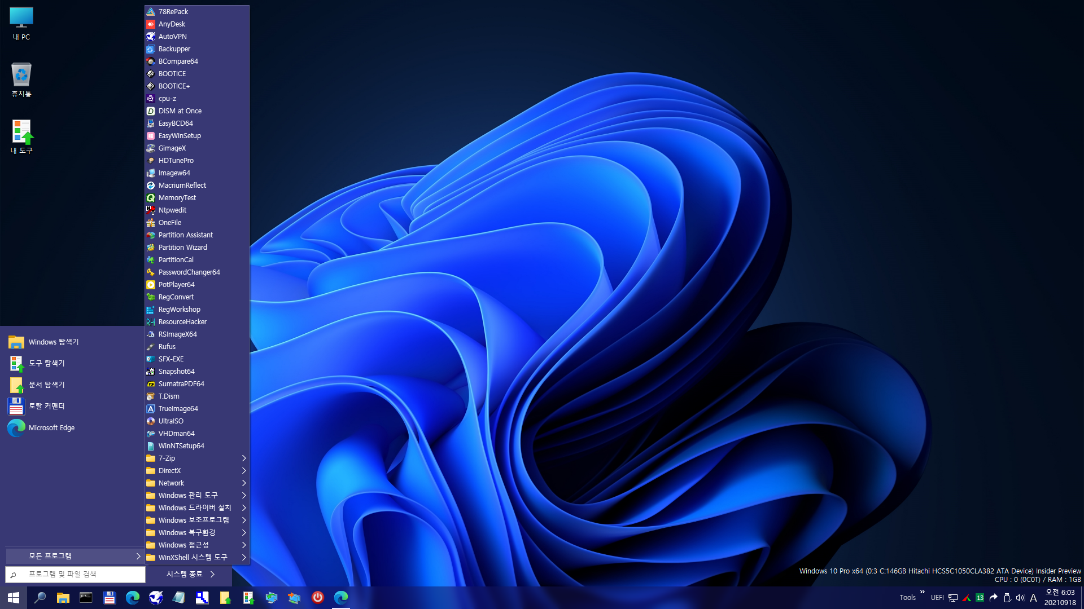The width and height of the screenshot is (1084, 609).
Task: Launch Rufus from the programs list
Action: (x=196, y=346)
